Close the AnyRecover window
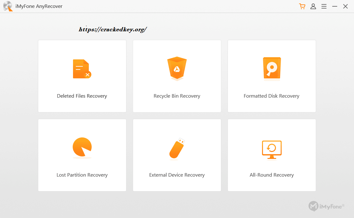 pos(345,6)
